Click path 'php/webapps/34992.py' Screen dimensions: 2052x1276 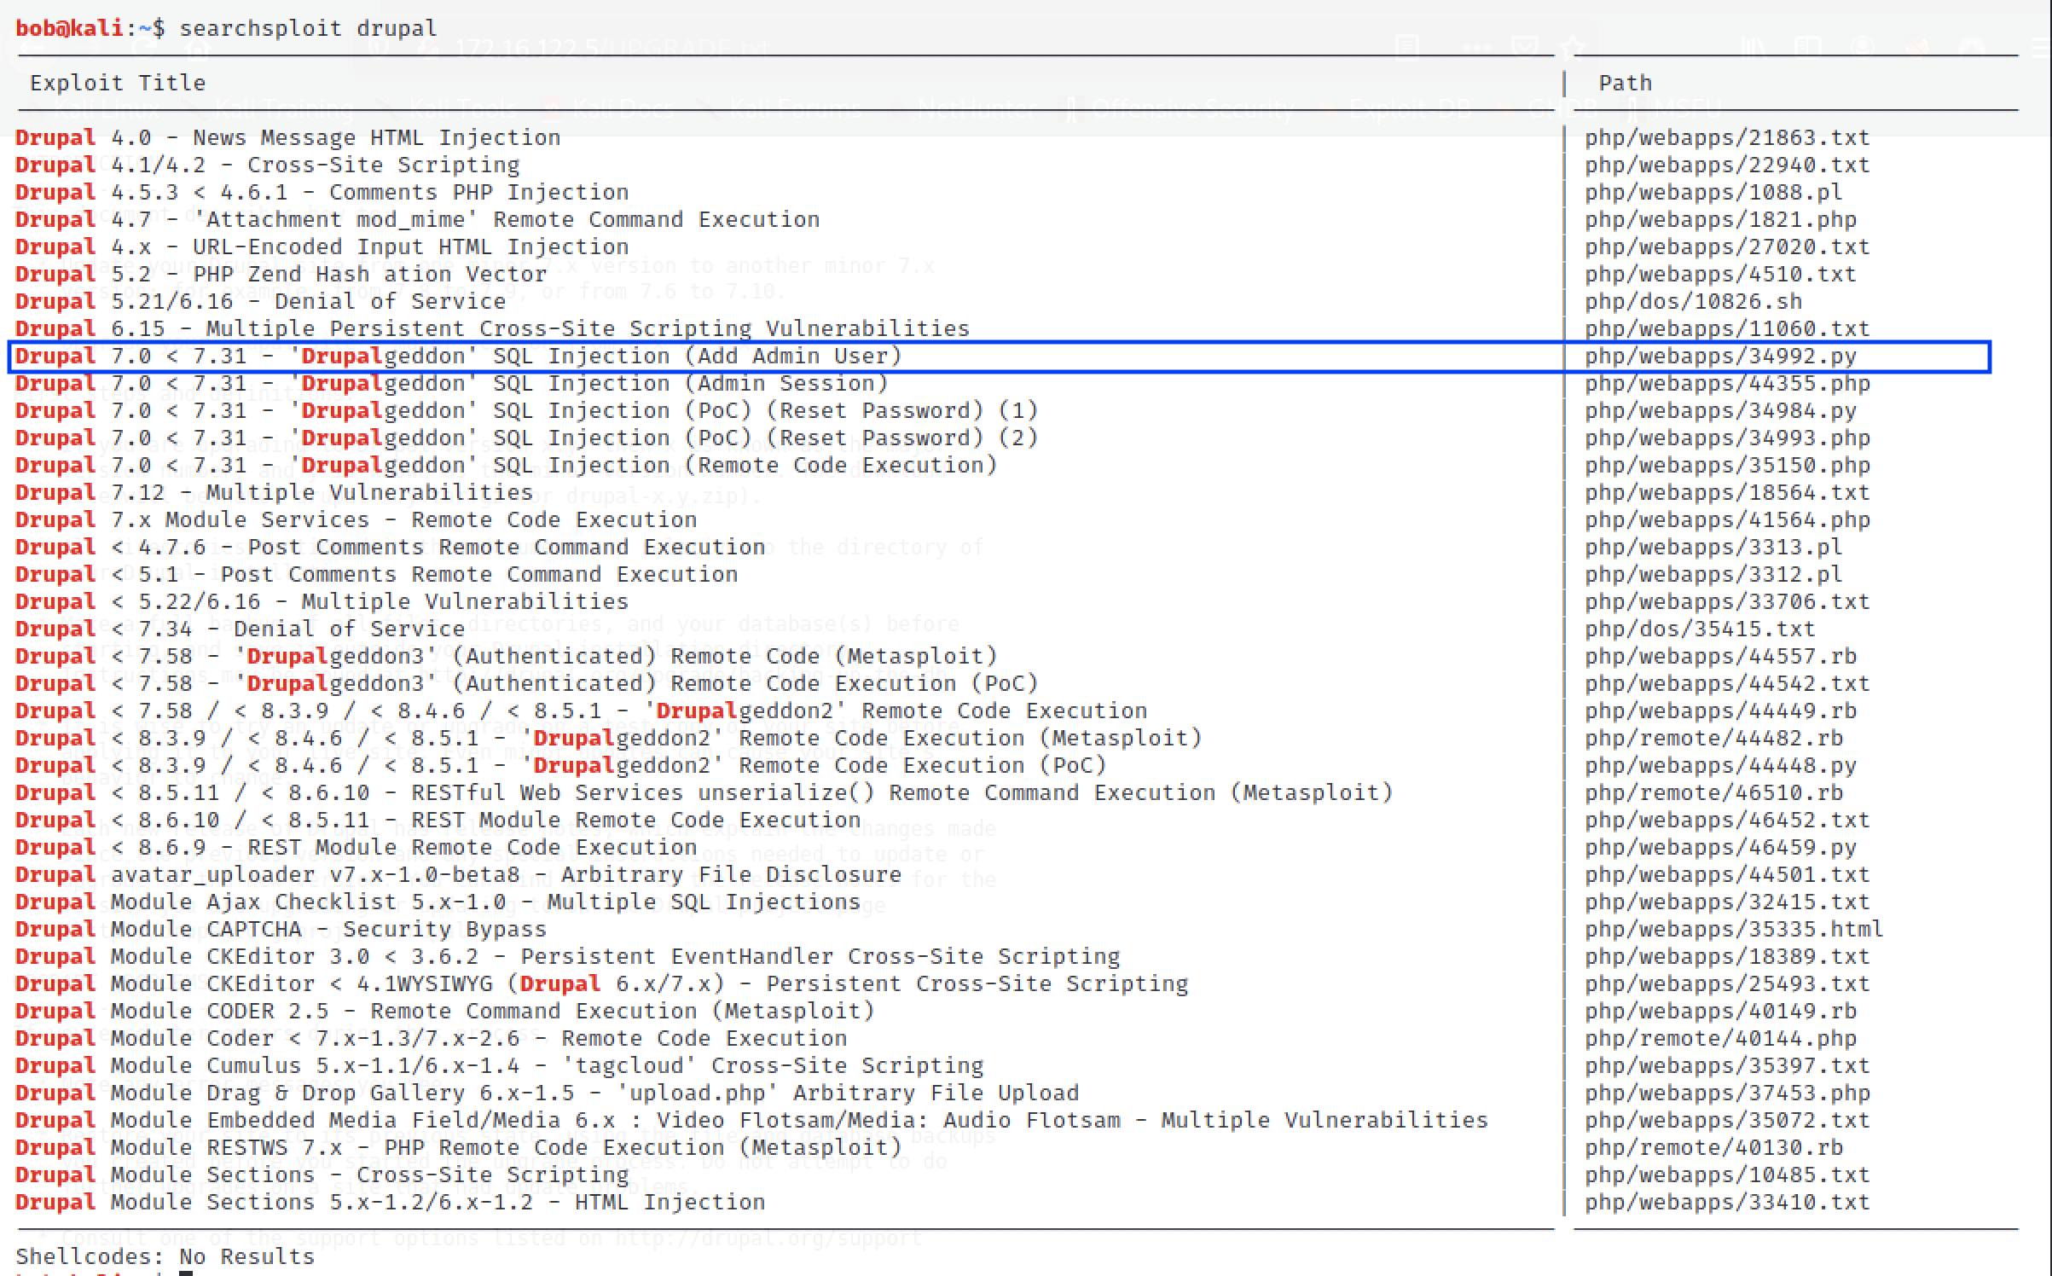click(x=1720, y=356)
